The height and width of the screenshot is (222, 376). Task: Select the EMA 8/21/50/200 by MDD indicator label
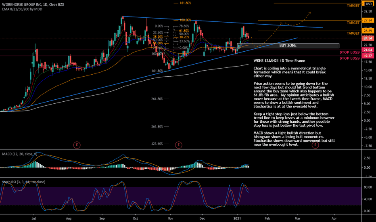[22, 9]
